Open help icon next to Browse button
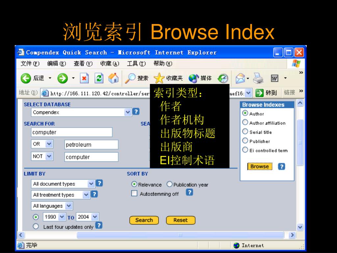Image resolution: width=337 pixels, height=253 pixels. [281, 166]
